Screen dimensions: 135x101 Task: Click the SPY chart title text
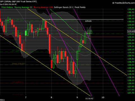pos(18,2)
